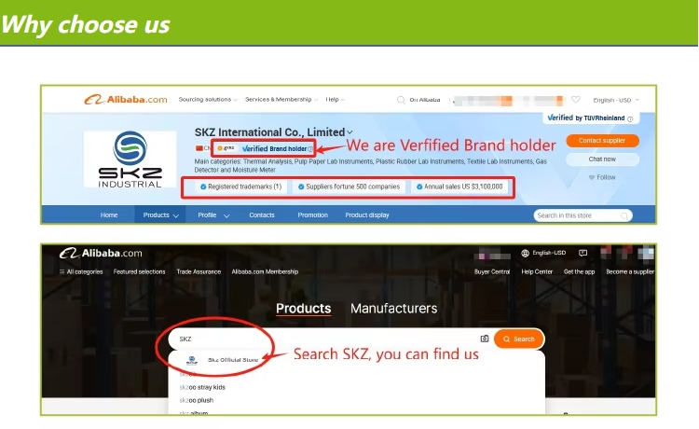Click the heart favorites icon in header
This screenshot has height=429, width=699.
click(x=576, y=100)
